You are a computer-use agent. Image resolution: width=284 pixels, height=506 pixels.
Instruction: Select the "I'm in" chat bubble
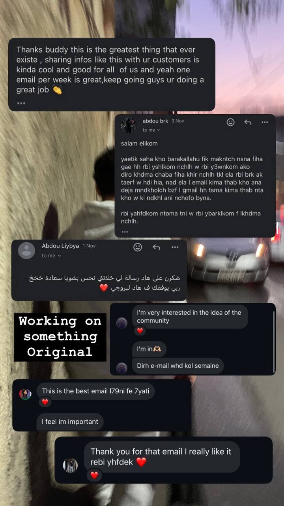[x=149, y=349]
